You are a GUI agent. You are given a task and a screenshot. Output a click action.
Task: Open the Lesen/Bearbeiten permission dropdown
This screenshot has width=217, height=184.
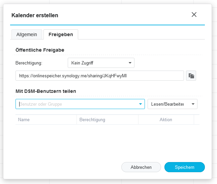pyautogui.click(x=173, y=104)
